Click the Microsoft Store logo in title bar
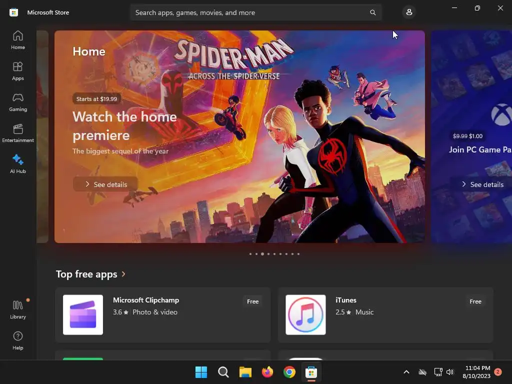Image resolution: width=512 pixels, height=384 pixels. tap(13, 12)
